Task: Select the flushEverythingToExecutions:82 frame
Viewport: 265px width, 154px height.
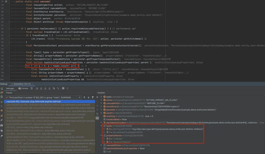Action: [50, 111]
